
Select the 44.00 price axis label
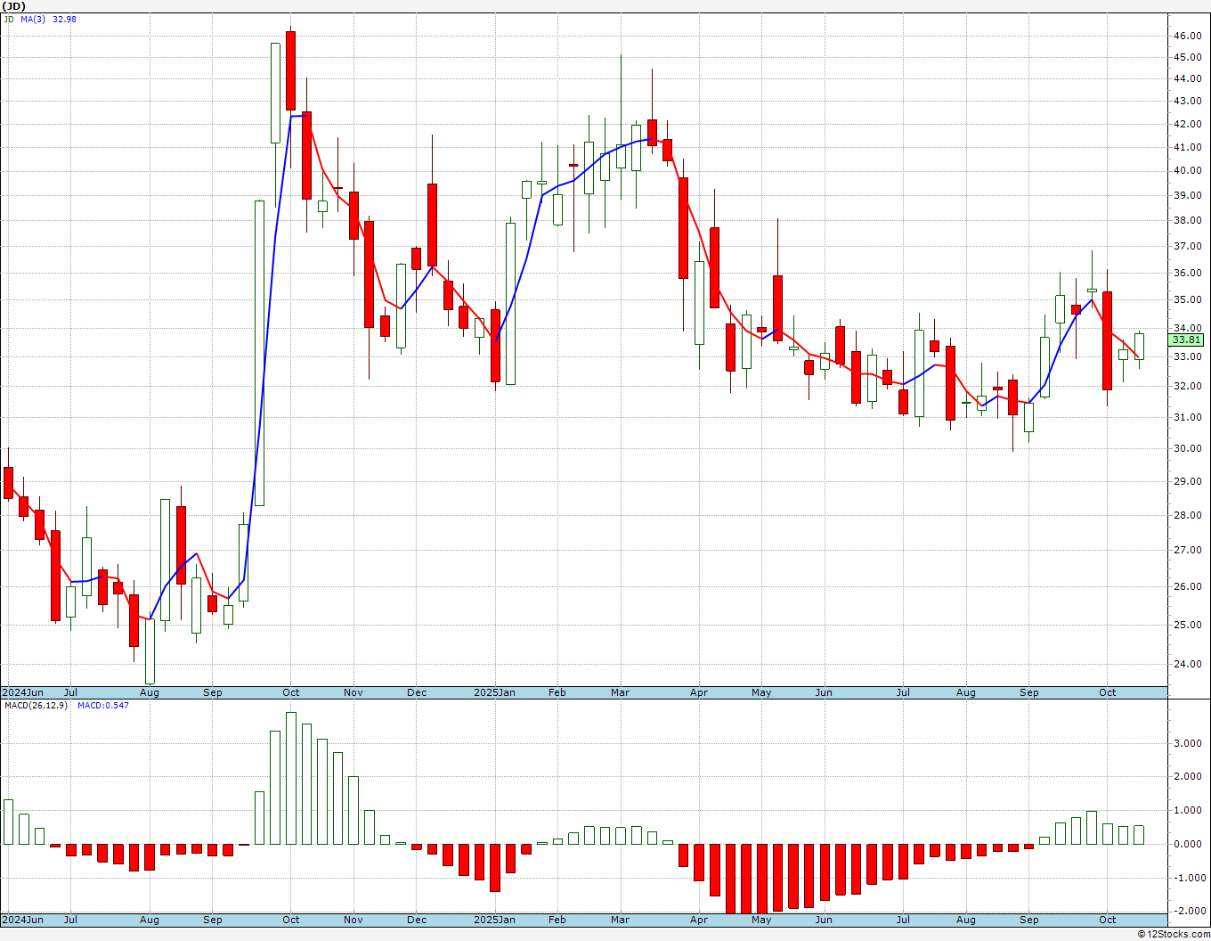coord(1187,78)
